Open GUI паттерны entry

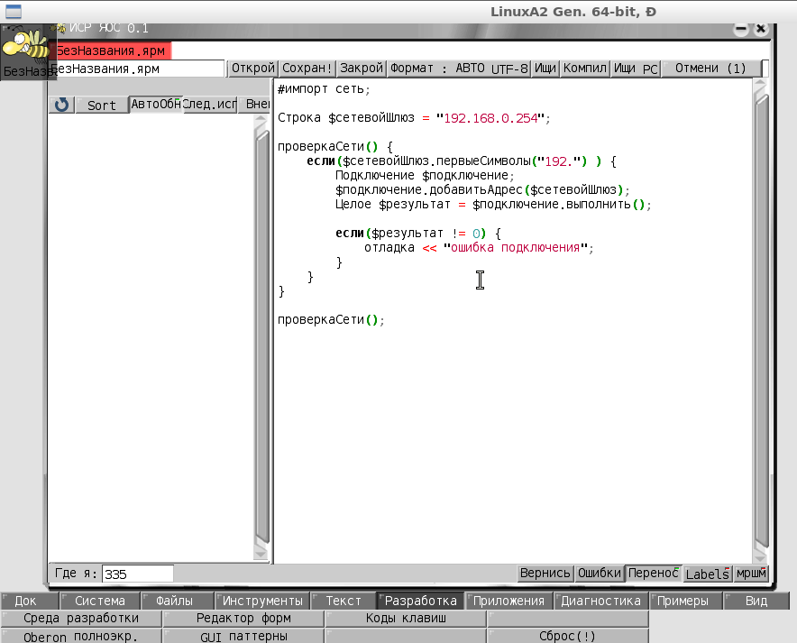coord(243,636)
